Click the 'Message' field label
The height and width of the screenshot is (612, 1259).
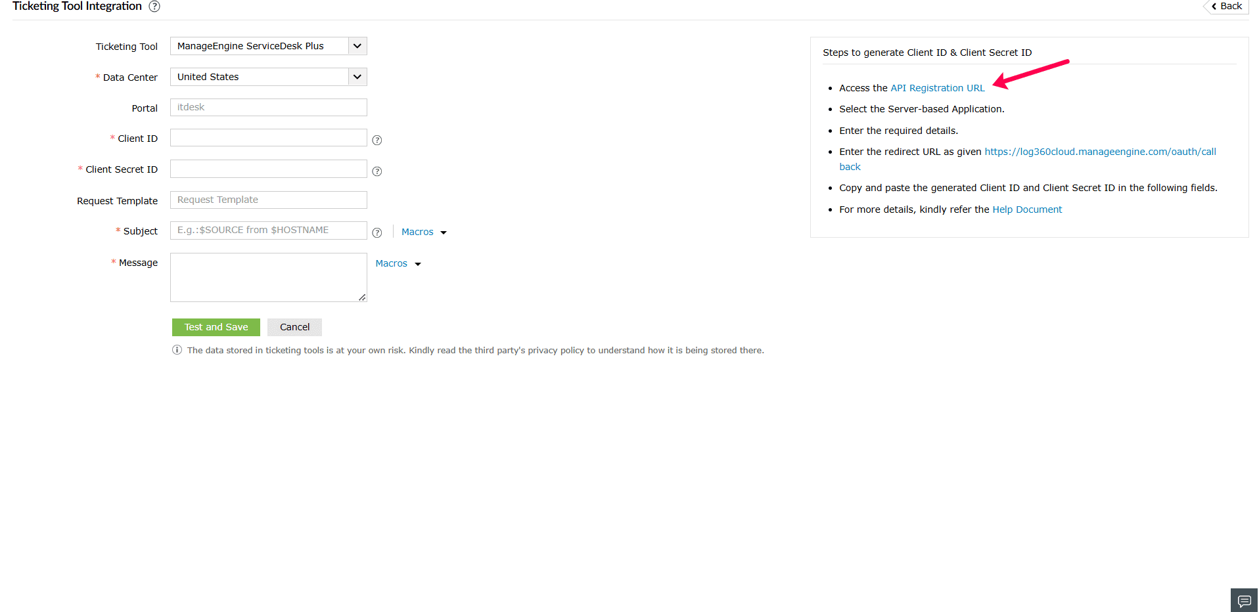coord(138,263)
